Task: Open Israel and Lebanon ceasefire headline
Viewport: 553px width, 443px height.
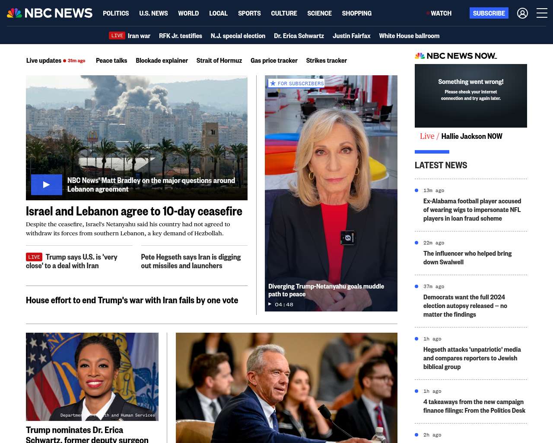Action: click(x=134, y=211)
